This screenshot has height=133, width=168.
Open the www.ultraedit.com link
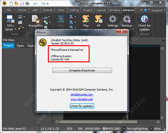pyautogui.click(x=82, y=99)
